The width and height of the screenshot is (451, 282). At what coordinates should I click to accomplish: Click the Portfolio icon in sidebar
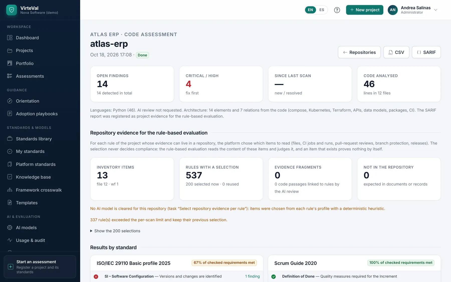[x=10, y=63]
